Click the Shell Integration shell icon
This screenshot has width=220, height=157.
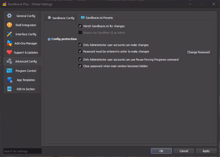pyautogui.click(x=9, y=25)
